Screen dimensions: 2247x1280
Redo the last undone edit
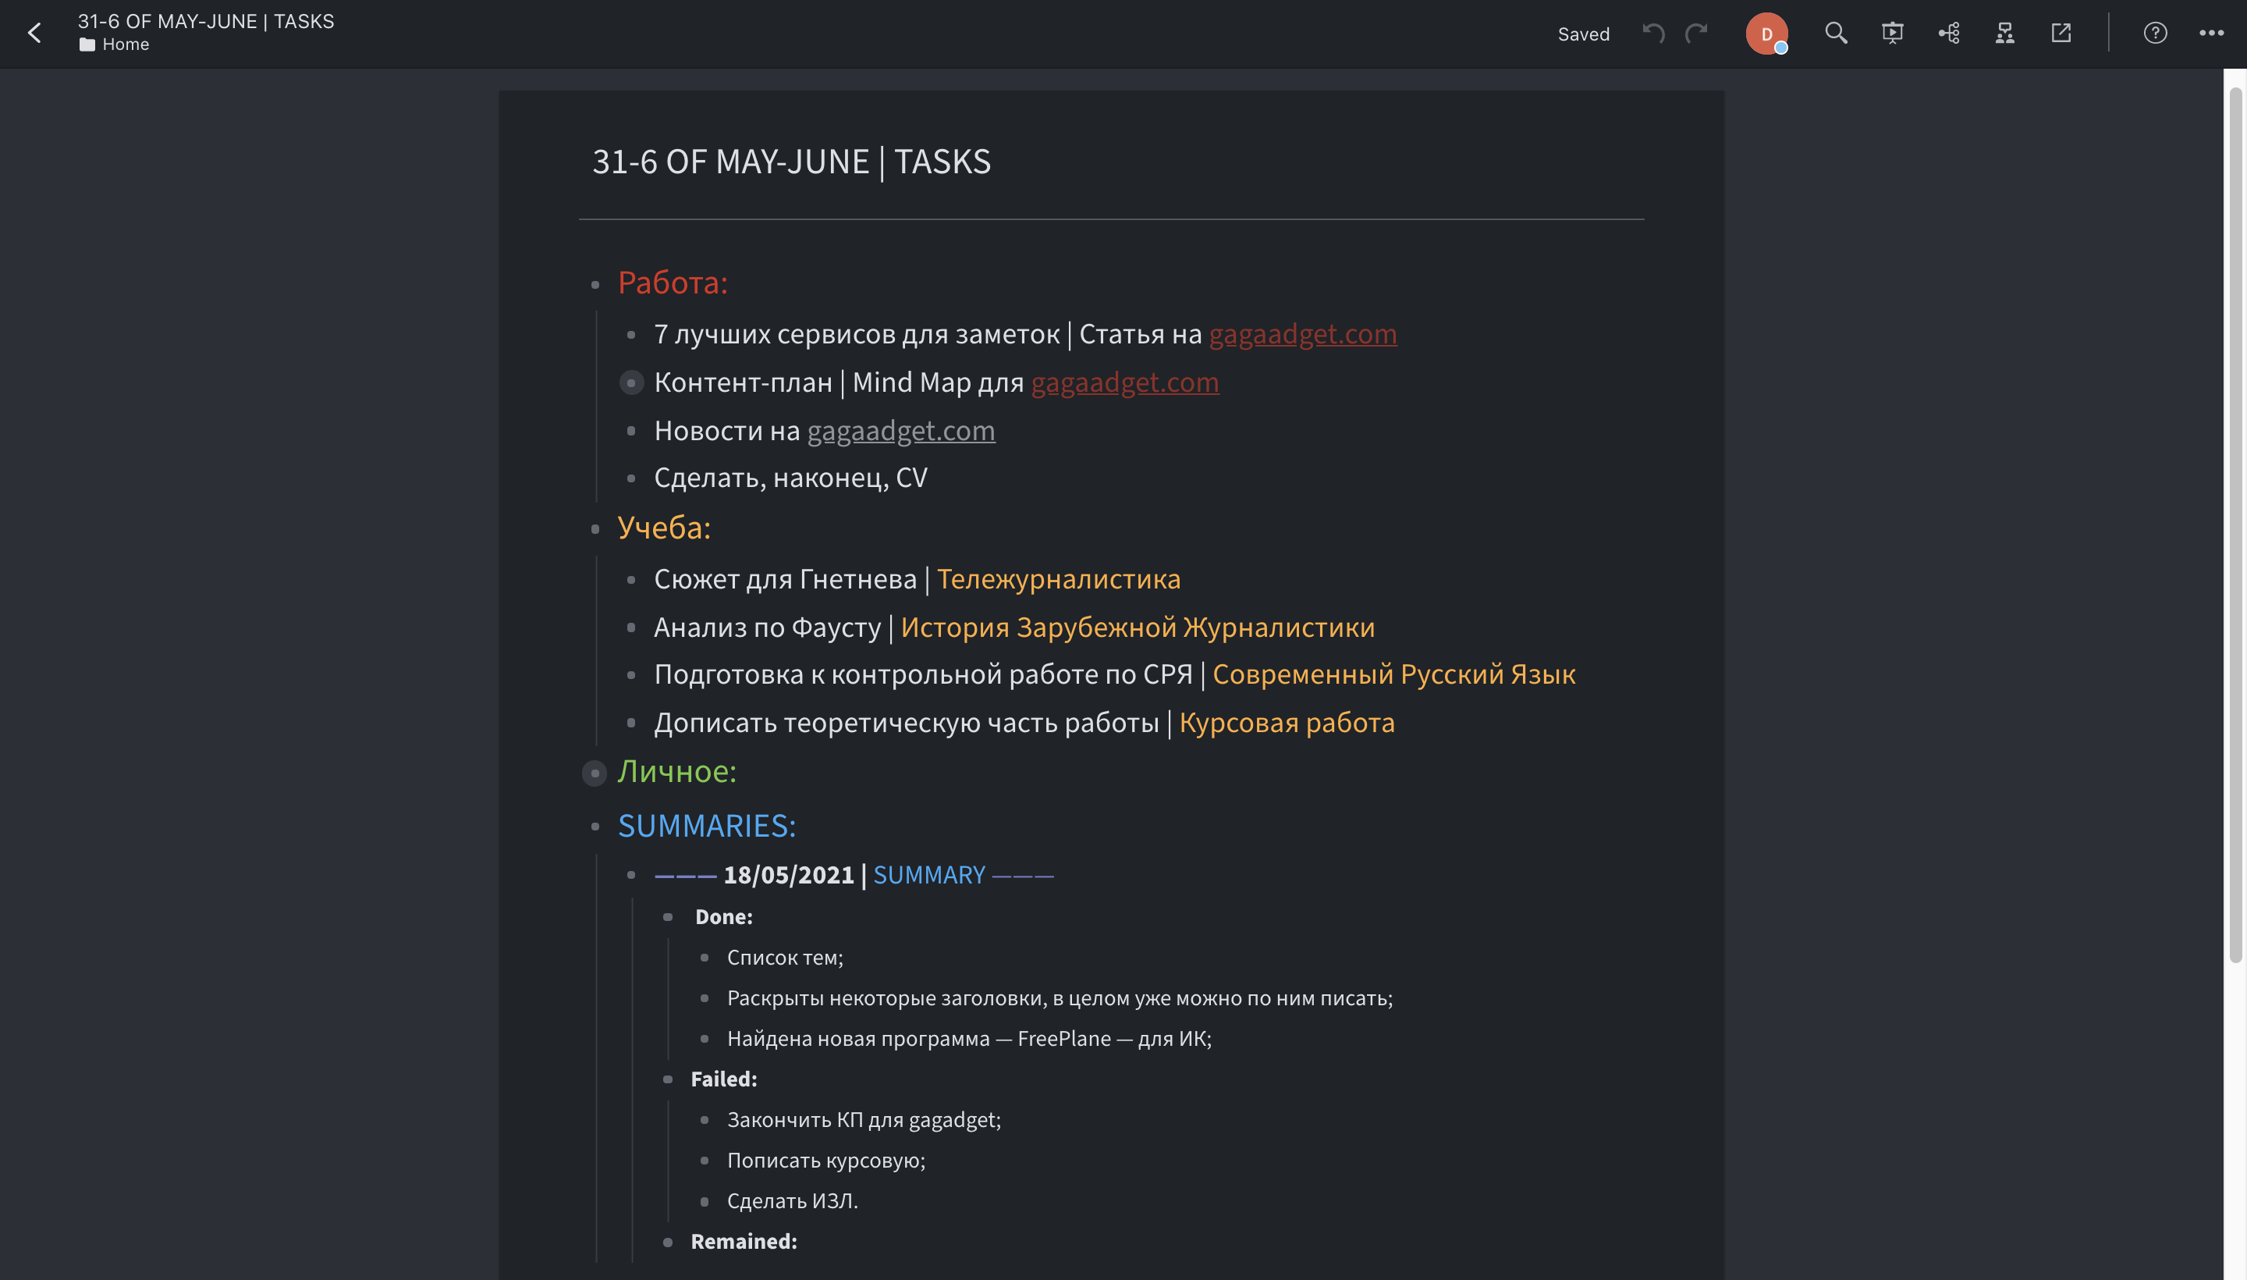[1696, 34]
